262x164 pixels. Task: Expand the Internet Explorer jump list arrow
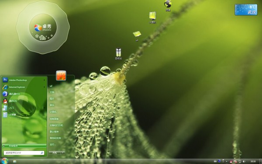point(44,87)
